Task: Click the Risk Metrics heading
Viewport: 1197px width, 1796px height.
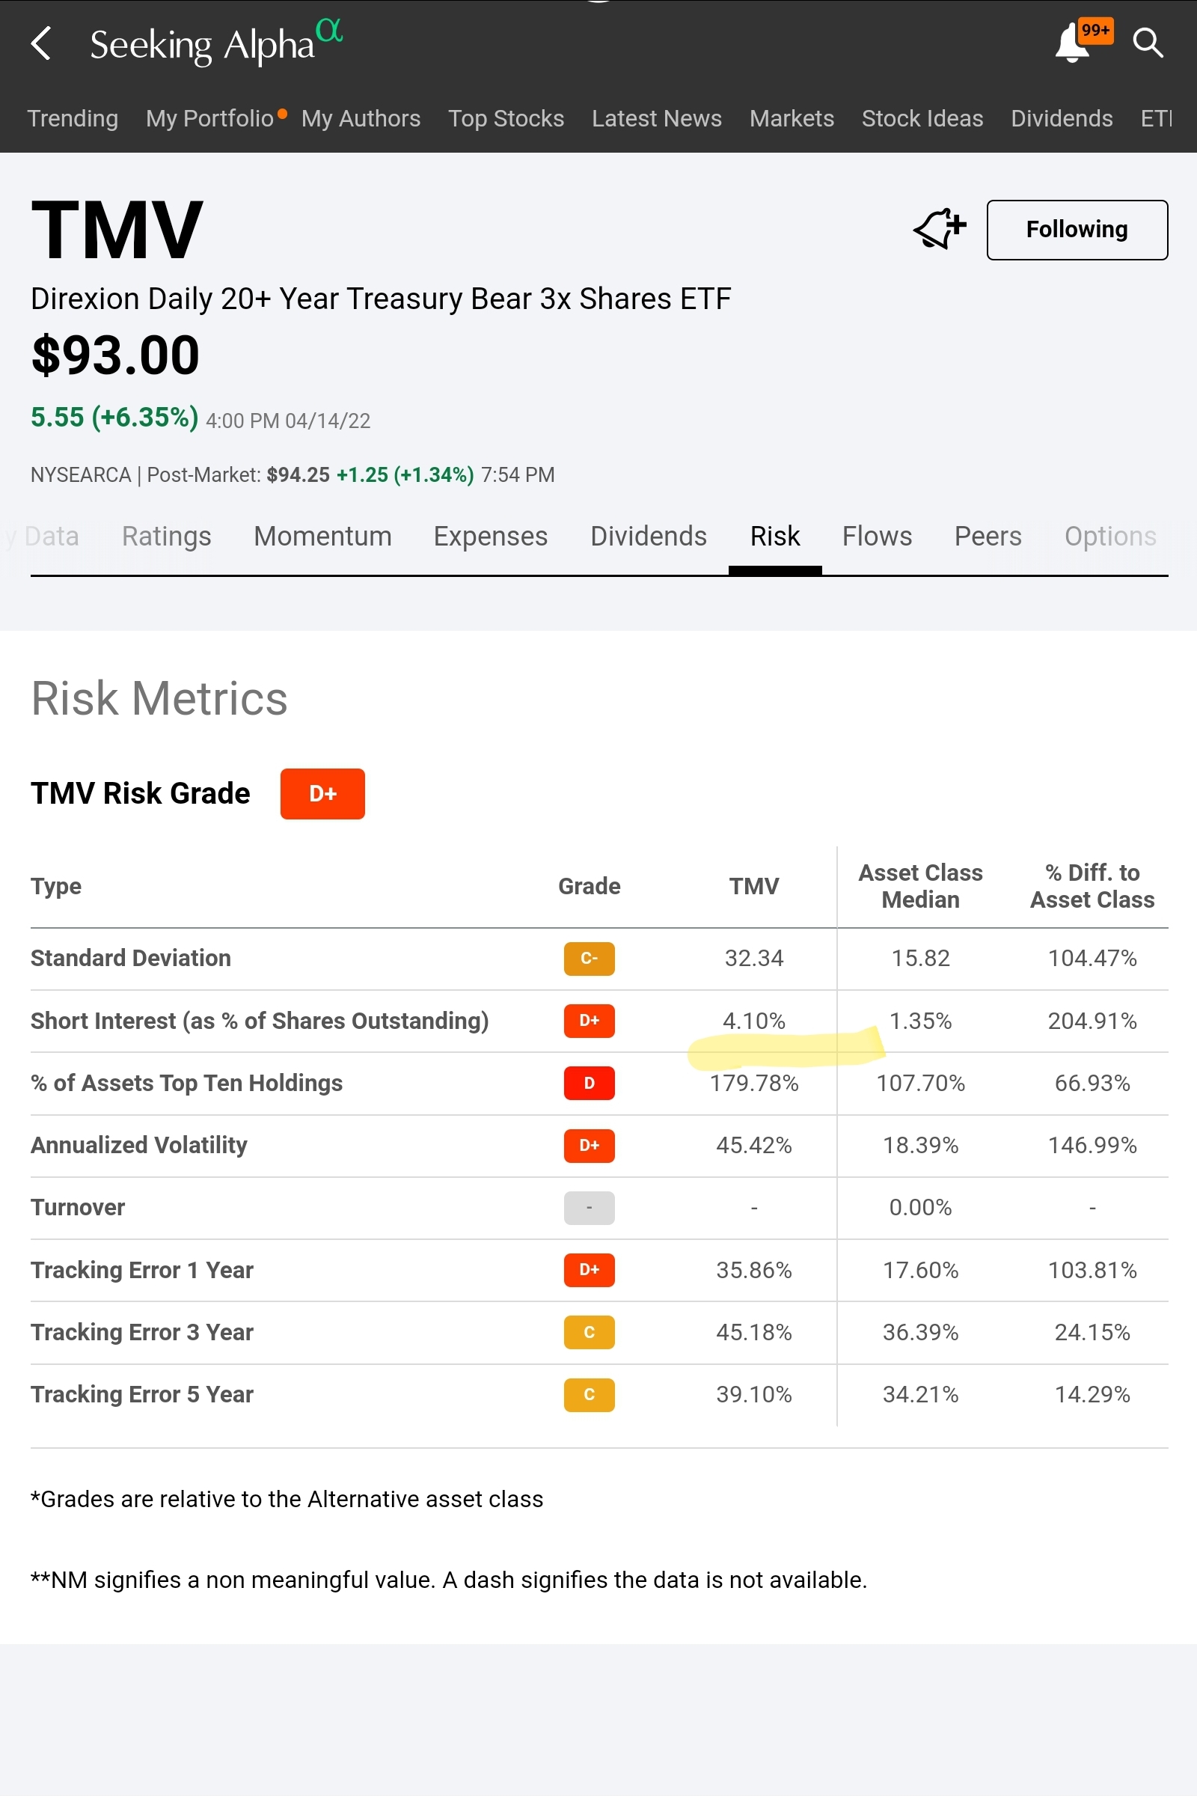Action: 159,699
